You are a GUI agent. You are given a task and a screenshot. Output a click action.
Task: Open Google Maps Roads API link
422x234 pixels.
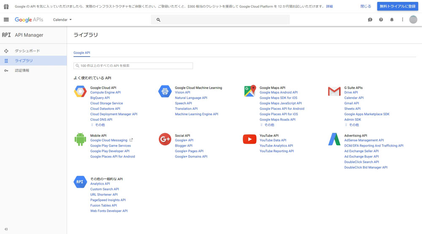click(278, 120)
